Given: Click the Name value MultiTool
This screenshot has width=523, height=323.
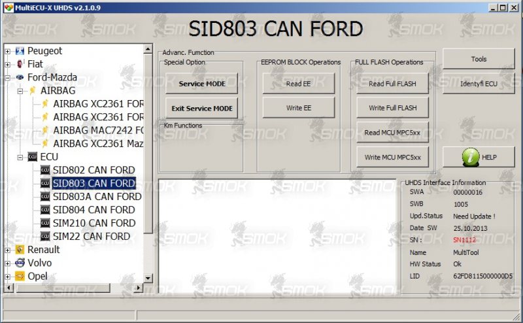Looking at the screenshot, I should coord(466,252).
